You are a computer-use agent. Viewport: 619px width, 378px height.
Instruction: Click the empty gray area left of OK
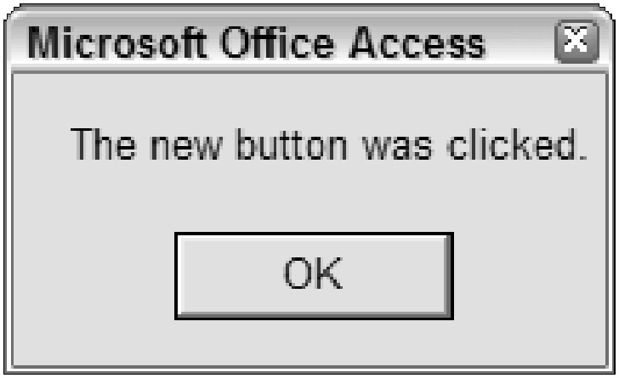pos(94,275)
